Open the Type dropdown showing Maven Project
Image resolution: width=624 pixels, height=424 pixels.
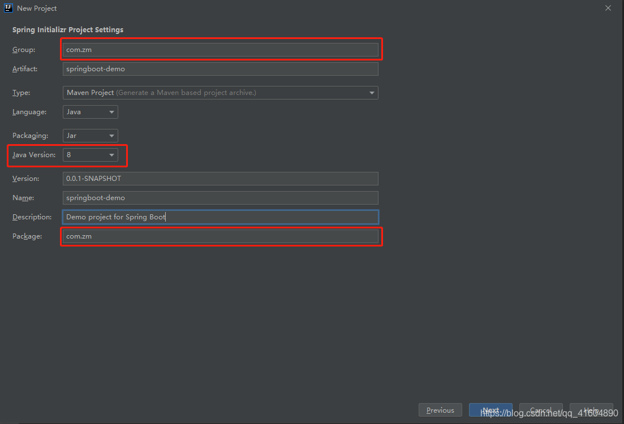[x=220, y=93]
